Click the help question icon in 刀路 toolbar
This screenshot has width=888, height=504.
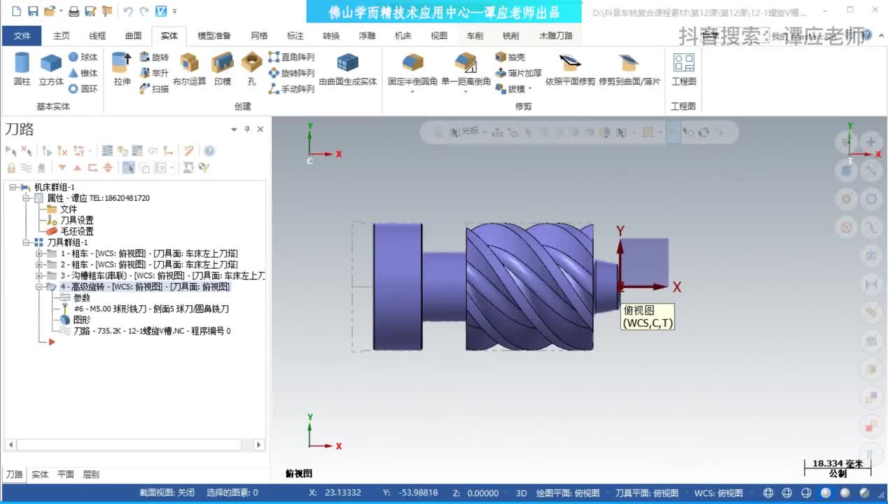(x=209, y=150)
